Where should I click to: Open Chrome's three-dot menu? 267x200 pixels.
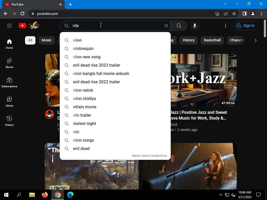261,14
